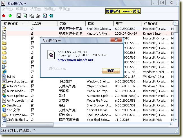Click the Cabinet File Vie... description cell
Screen dimensions: 183x138
(99, 110)
